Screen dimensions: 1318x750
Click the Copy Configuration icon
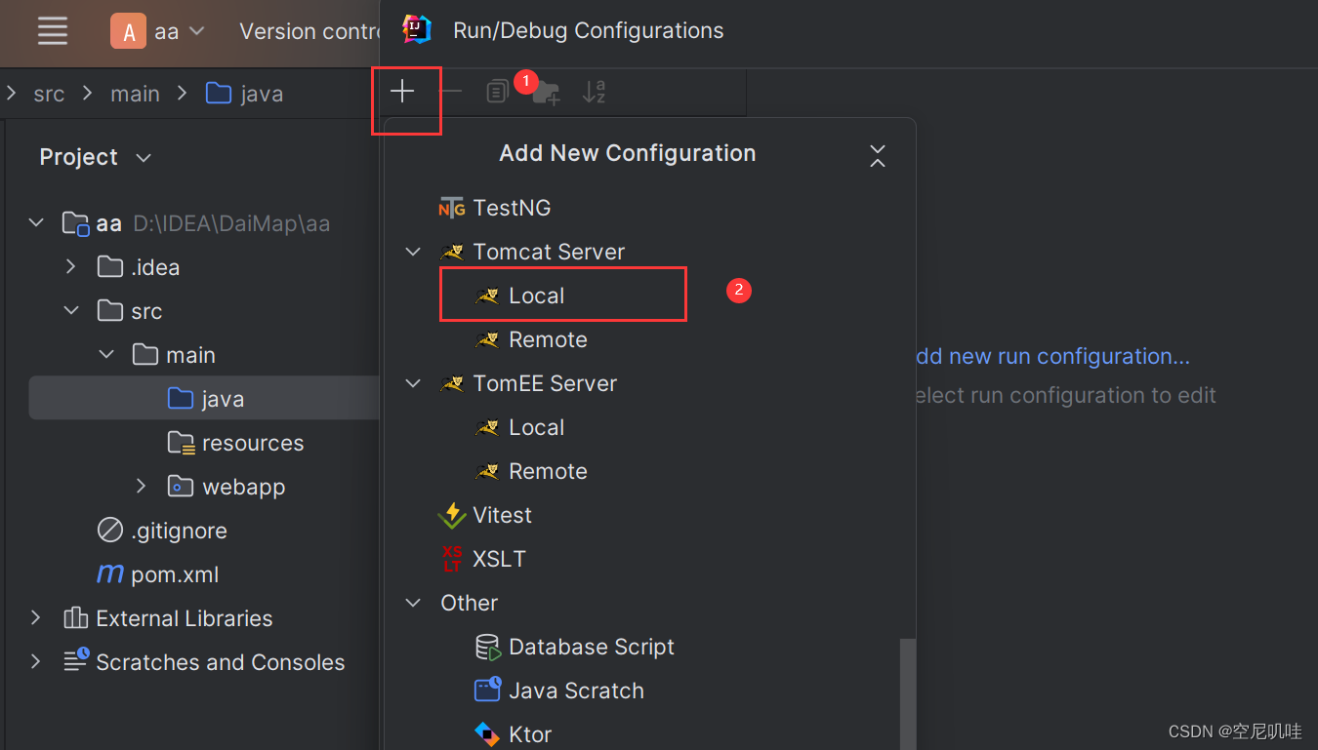496,91
